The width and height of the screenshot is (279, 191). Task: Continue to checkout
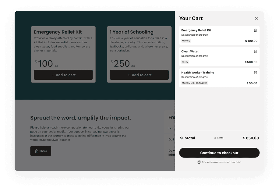(x=219, y=153)
